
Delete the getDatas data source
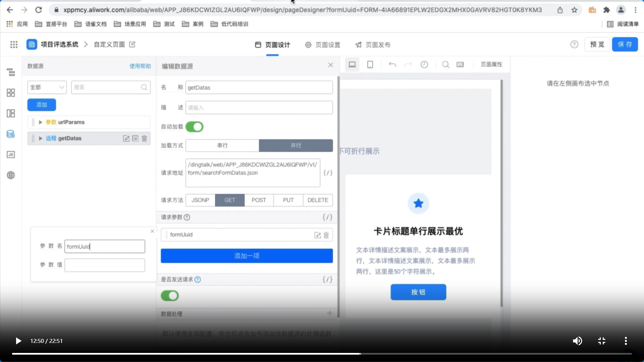coord(144,138)
